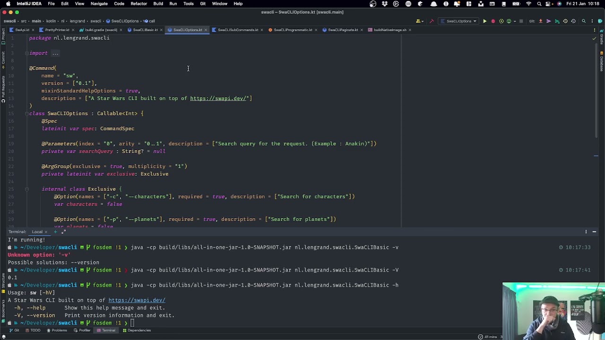The height and width of the screenshot is (340, 605).
Task: Click the Git Rollback icon
Action: pos(573,21)
